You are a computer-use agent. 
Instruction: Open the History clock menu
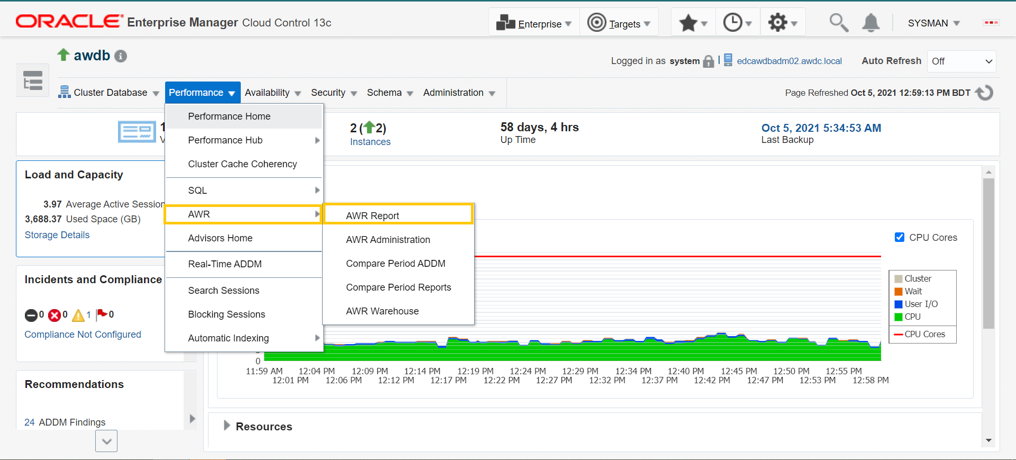[738, 23]
